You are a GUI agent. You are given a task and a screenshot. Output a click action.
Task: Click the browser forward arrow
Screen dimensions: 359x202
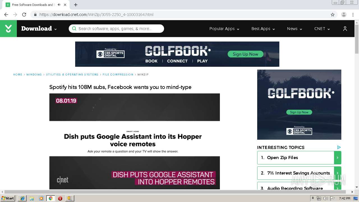point(15,15)
